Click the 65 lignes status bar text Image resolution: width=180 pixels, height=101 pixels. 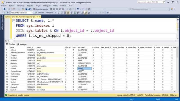[173, 95]
